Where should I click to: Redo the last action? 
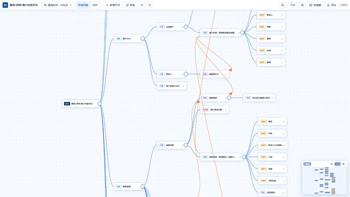click(x=150, y=5)
